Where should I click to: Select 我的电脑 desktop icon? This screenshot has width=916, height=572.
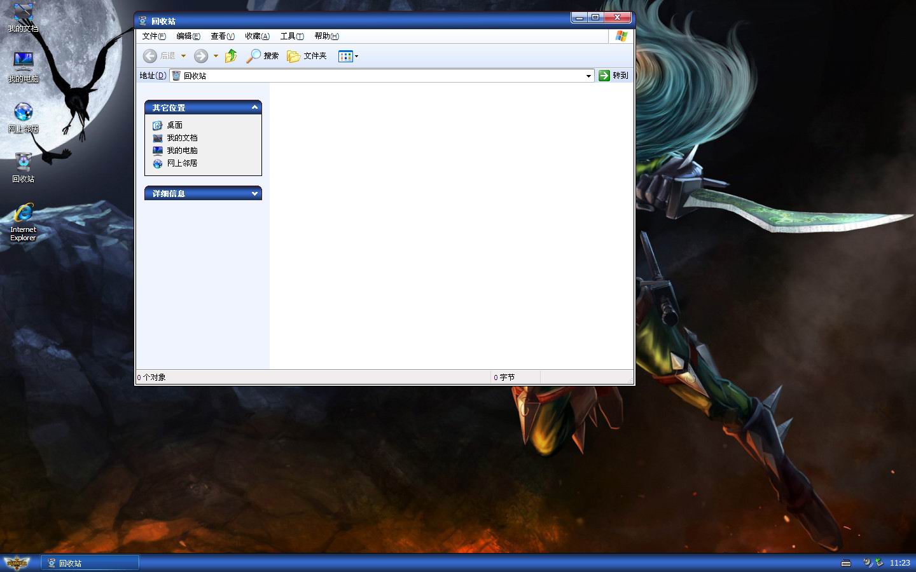23,67
